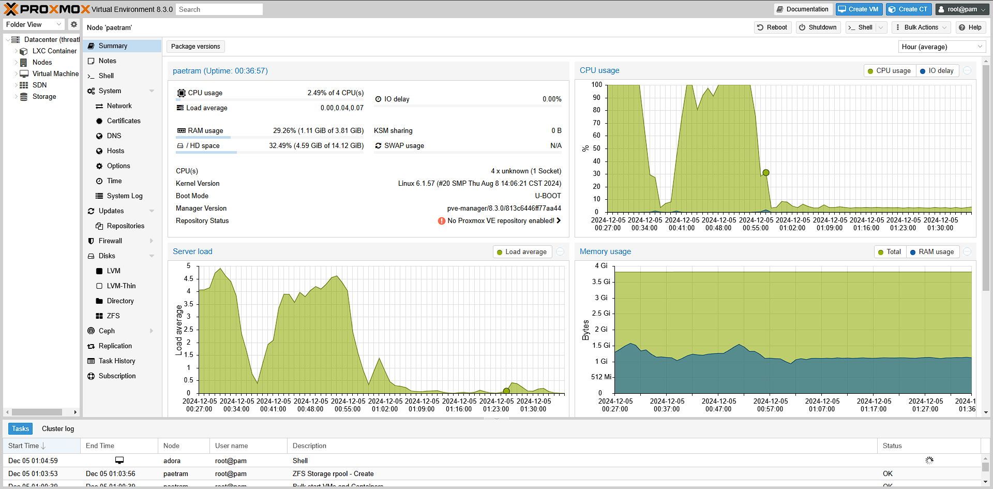Click the round undo-zoom button on Server load chart
The width and height of the screenshot is (993, 489).
(x=560, y=252)
